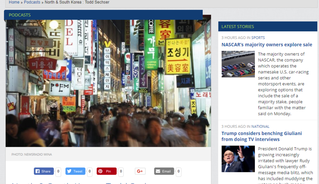Open the Trump considers benching Giuliani story
319x184 pixels.
pos(261,136)
